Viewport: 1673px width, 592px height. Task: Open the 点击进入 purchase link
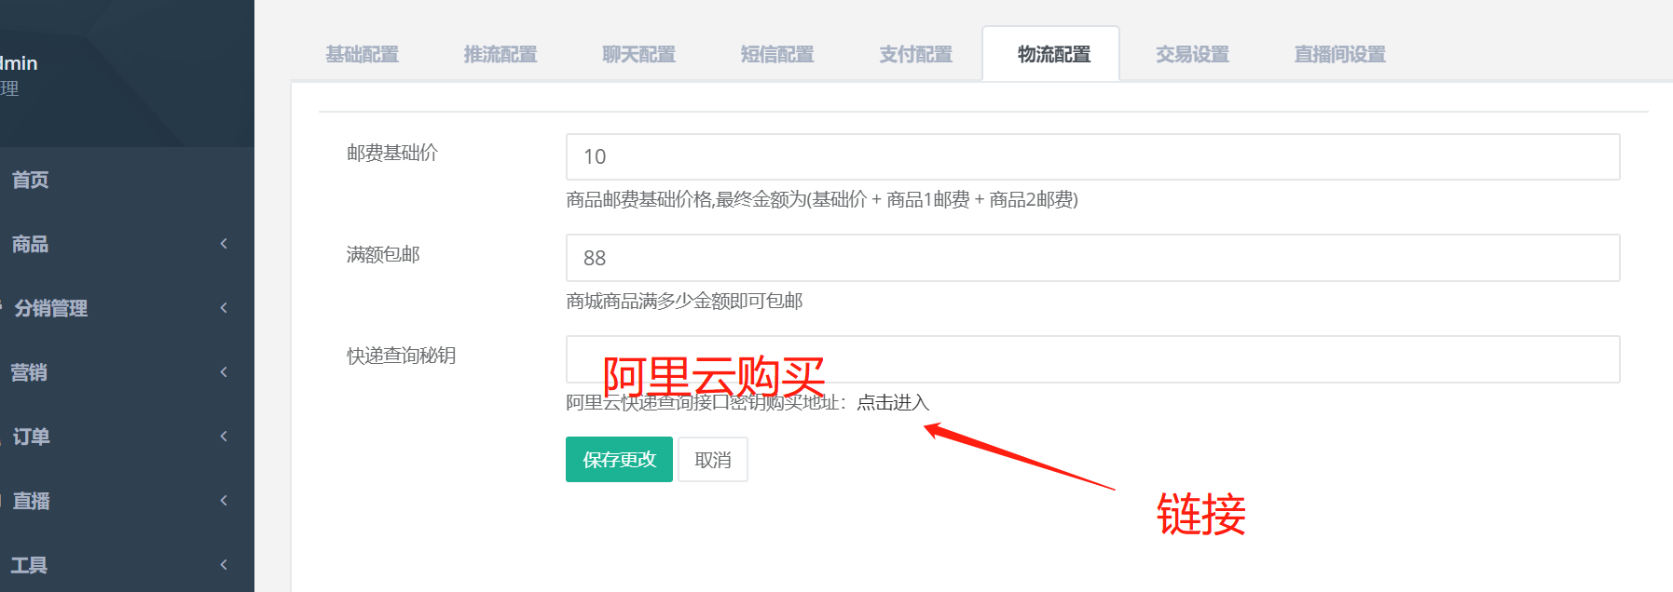(x=893, y=402)
